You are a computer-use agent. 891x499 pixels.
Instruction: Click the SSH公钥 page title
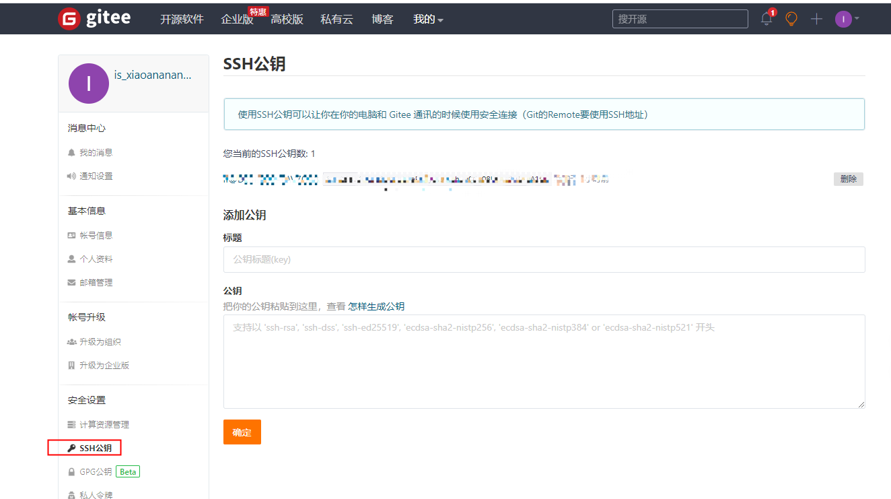(x=254, y=64)
